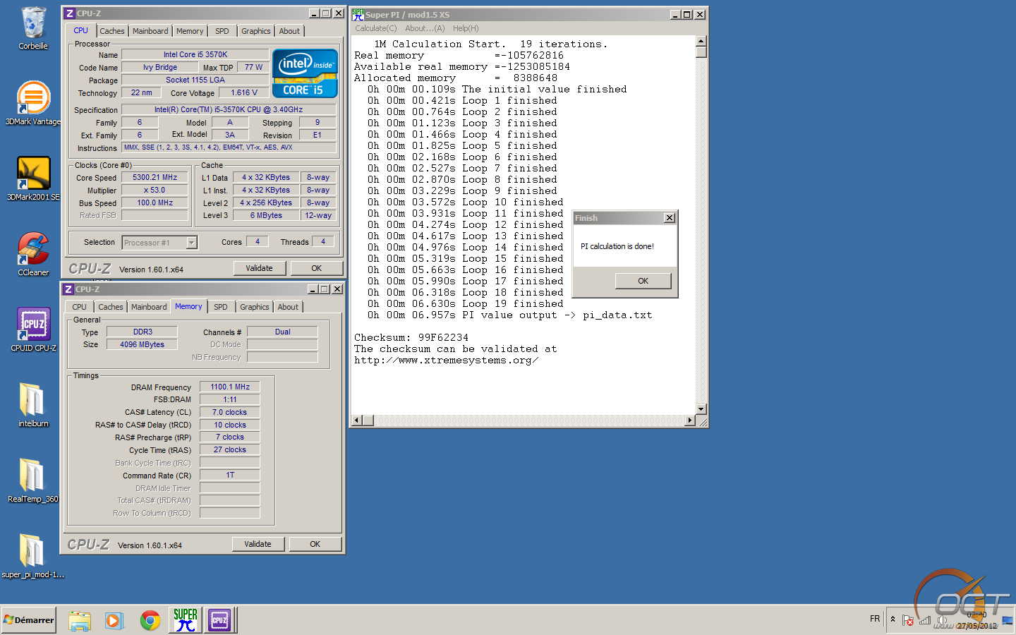
Task: Launch Windows Media Player from taskbar
Action: pyautogui.click(x=114, y=620)
